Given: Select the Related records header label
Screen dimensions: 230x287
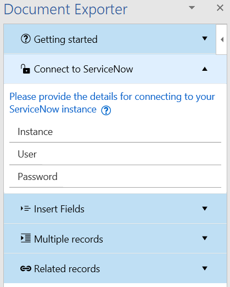Looking at the screenshot, I should tap(67, 269).
